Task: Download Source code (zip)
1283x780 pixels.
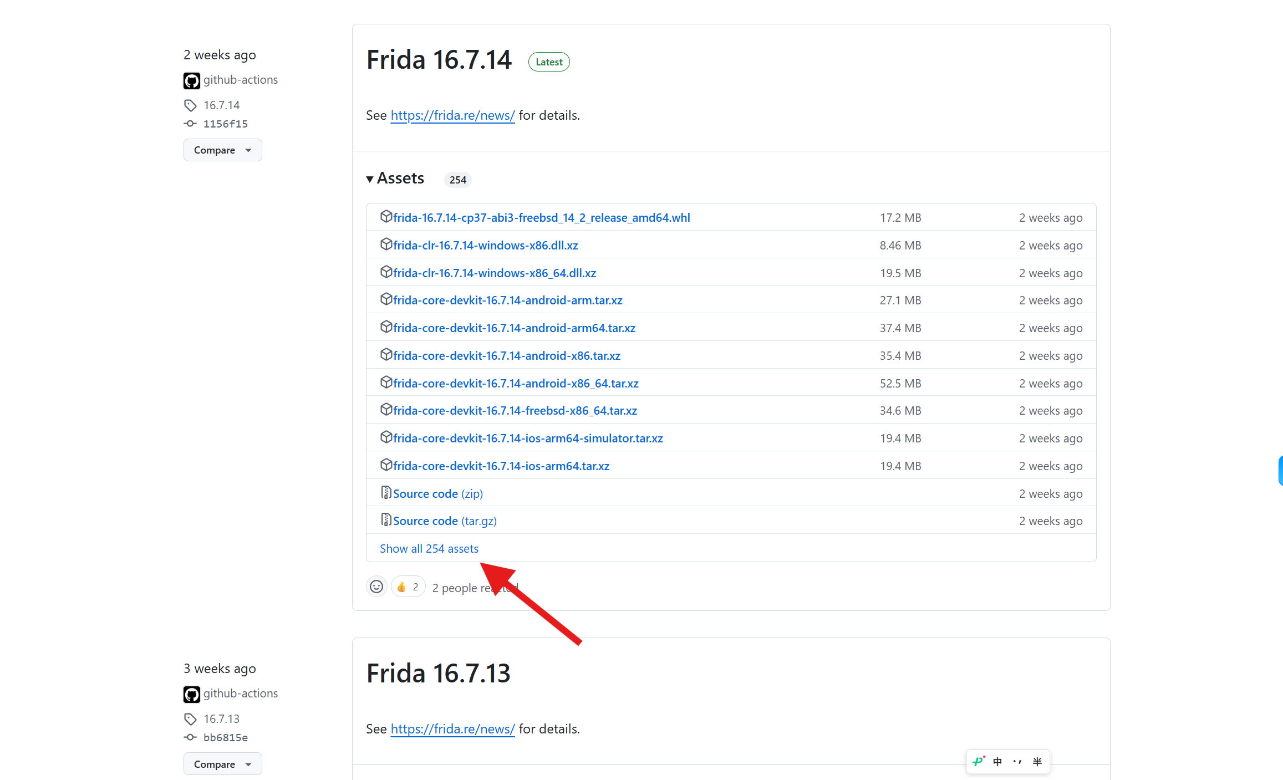Action: [438, 494]
